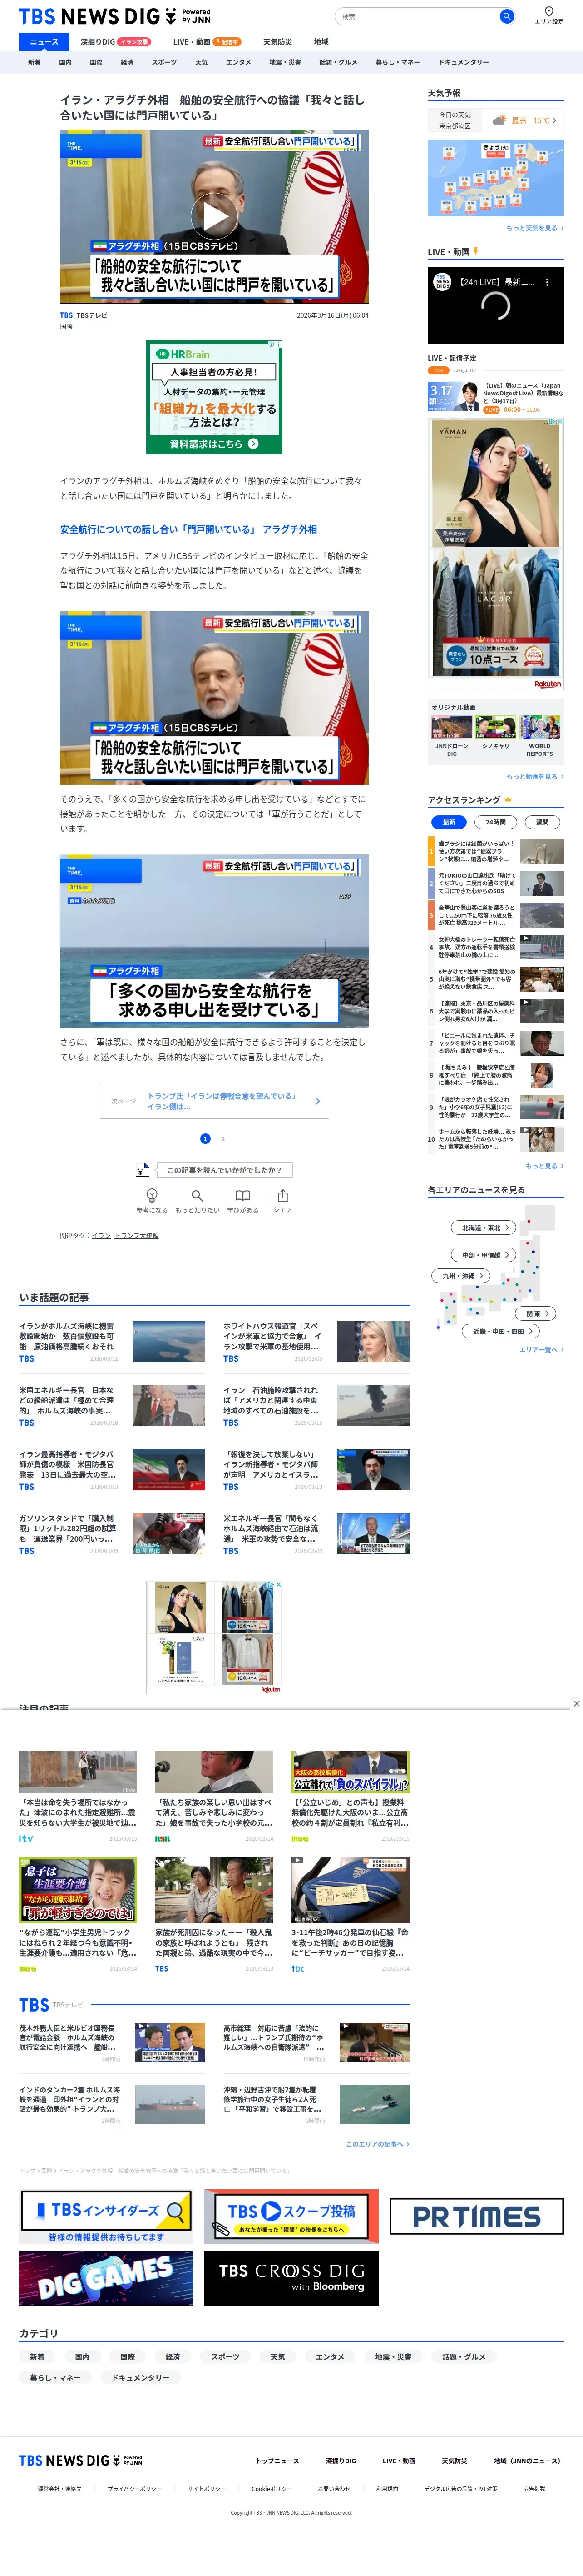583x2576 pixels.
Task: Select article page 1 indicator
Action: [206, 1138]
